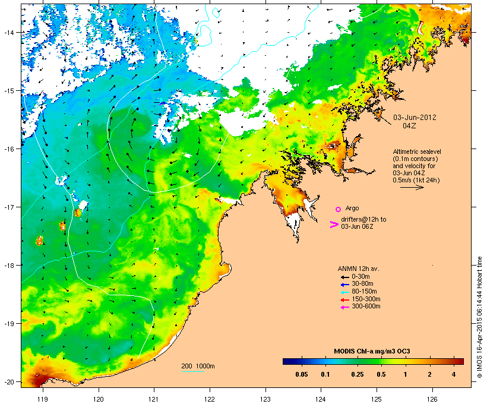Click the 04Z time label
This screenshot has height=404, width=487.
tap(409, 125)
